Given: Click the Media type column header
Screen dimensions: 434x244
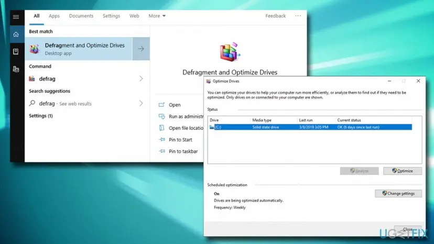Looking at the screenshot, I should tap(262, 120).
